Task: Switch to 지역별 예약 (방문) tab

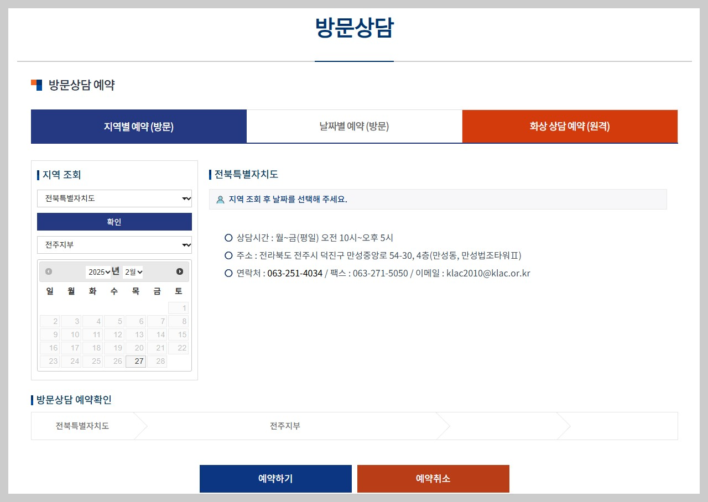Action: point(139,127)
